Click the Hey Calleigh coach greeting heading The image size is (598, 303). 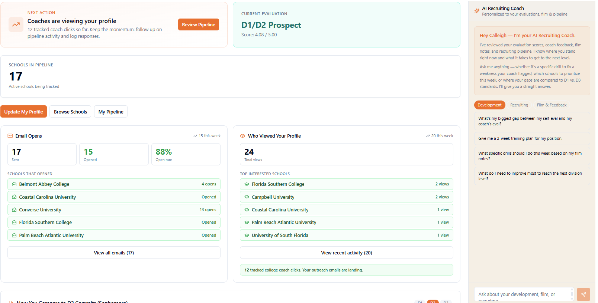tap(527, 36)
